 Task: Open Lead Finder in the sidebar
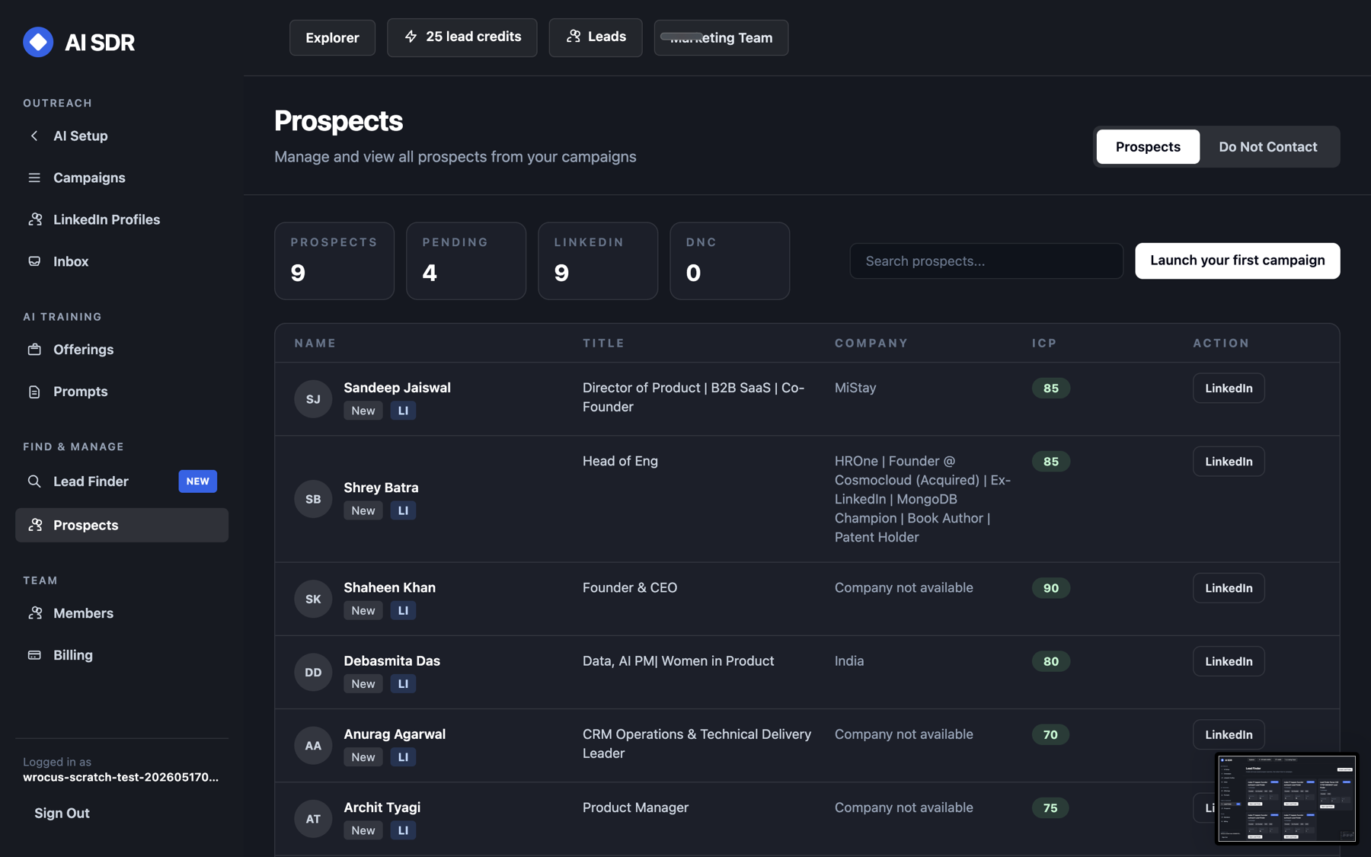pos(122,481)
